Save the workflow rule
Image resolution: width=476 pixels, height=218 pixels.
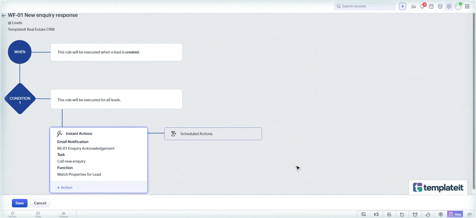[x=20, y=203]
